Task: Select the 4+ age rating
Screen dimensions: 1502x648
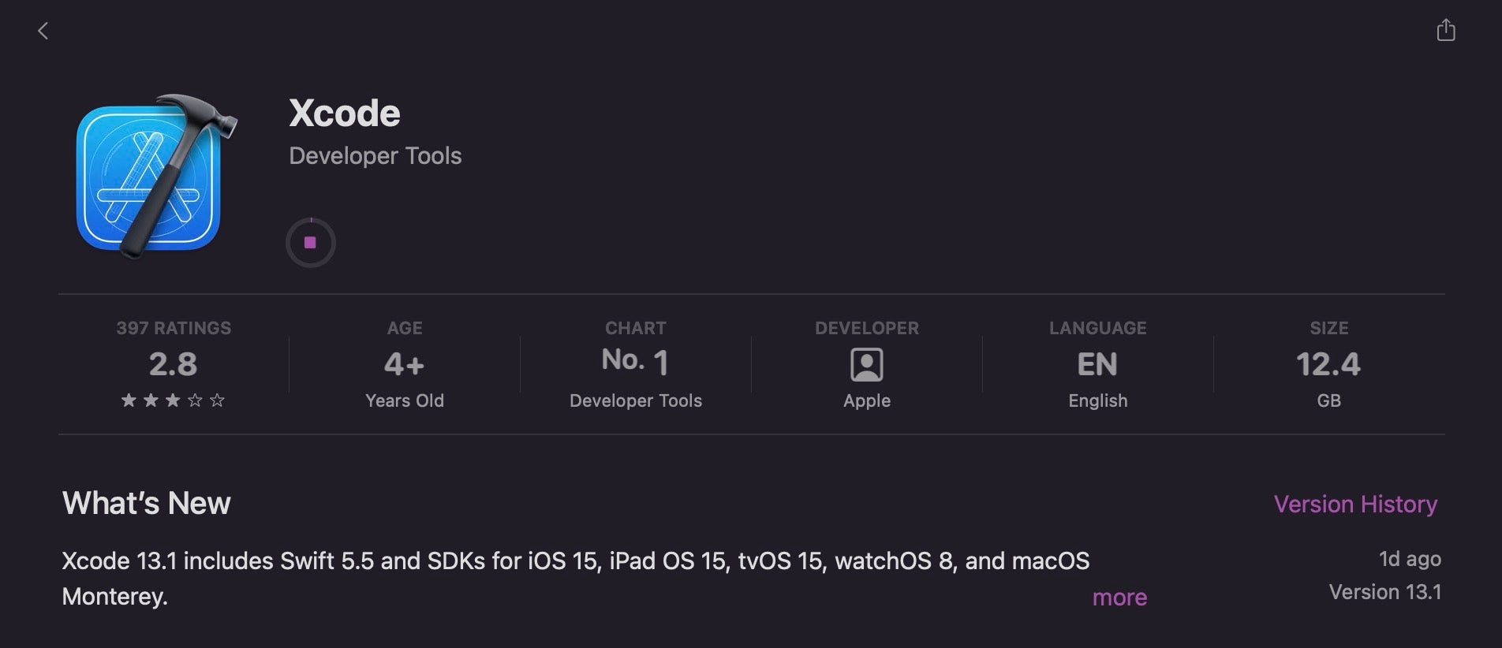Action: pos(404,364)
